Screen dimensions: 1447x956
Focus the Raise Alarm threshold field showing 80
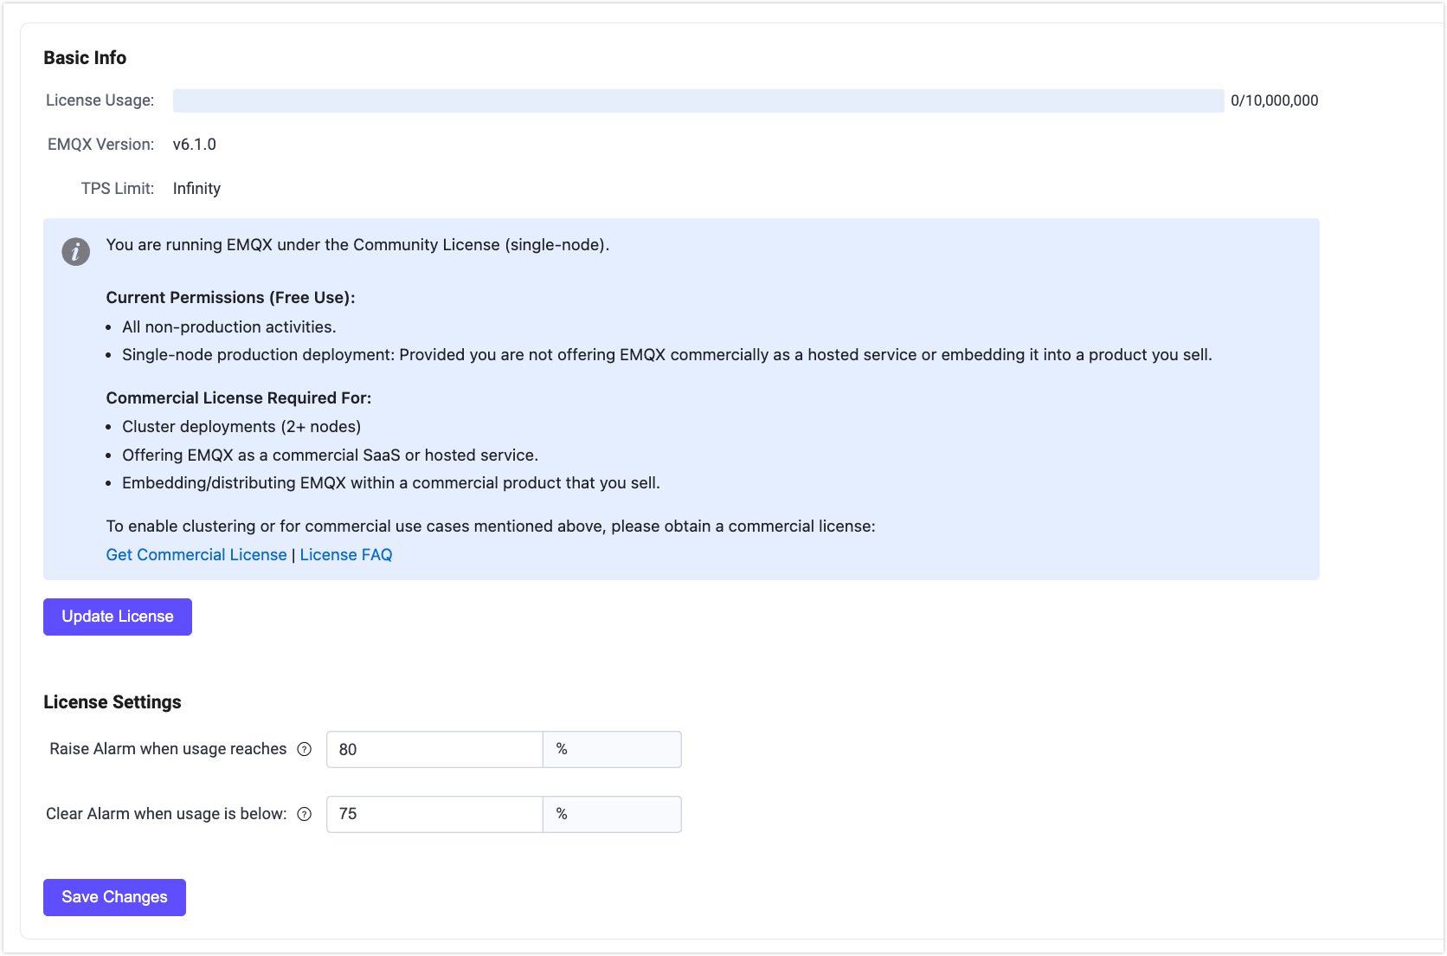pyautogui.click(x=434, y=750)
